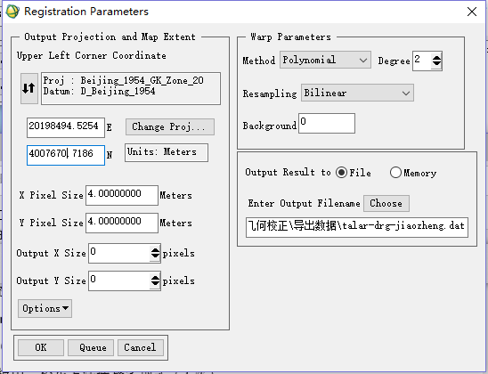The height and width of the screenshot is (374, 488).
Task: Click Choose to pick output filename
Action: pyautogui.click(x=386, y=204)
